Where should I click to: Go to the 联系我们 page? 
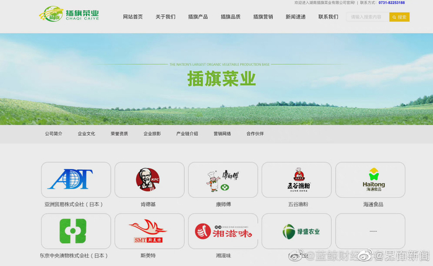[x=328, y=17]
